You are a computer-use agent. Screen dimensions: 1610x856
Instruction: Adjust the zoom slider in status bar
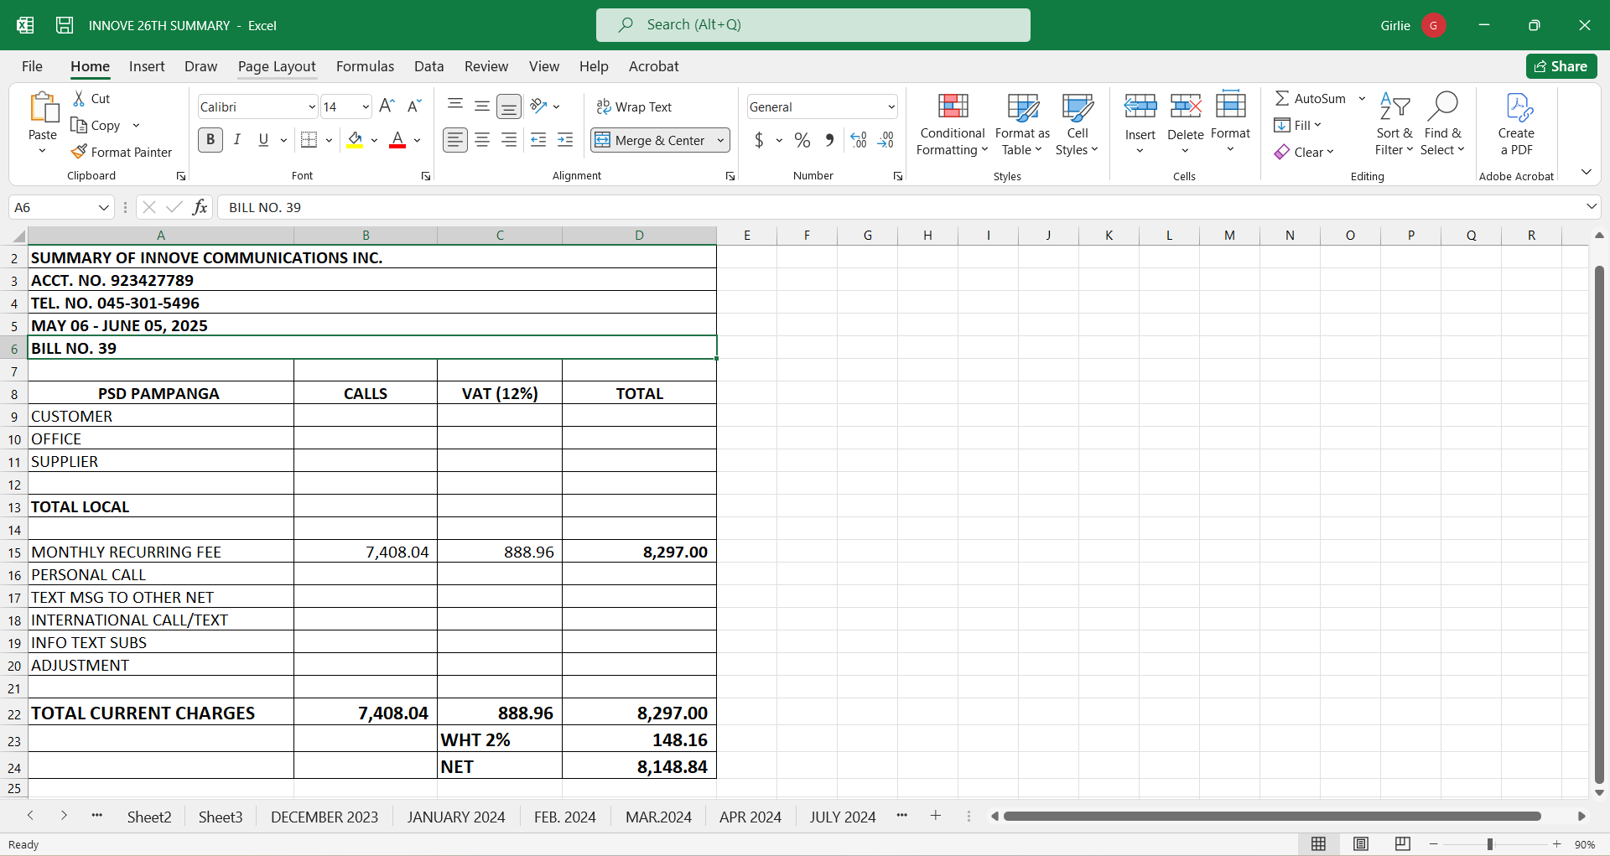pos(1490,844)
